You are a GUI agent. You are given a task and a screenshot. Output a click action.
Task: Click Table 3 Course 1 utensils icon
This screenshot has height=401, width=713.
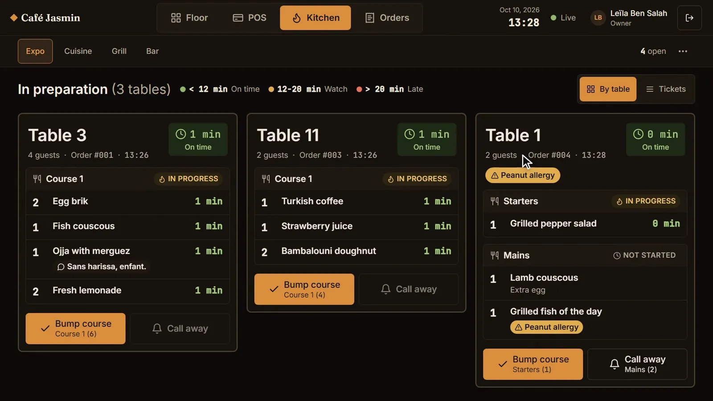[37, 179]
